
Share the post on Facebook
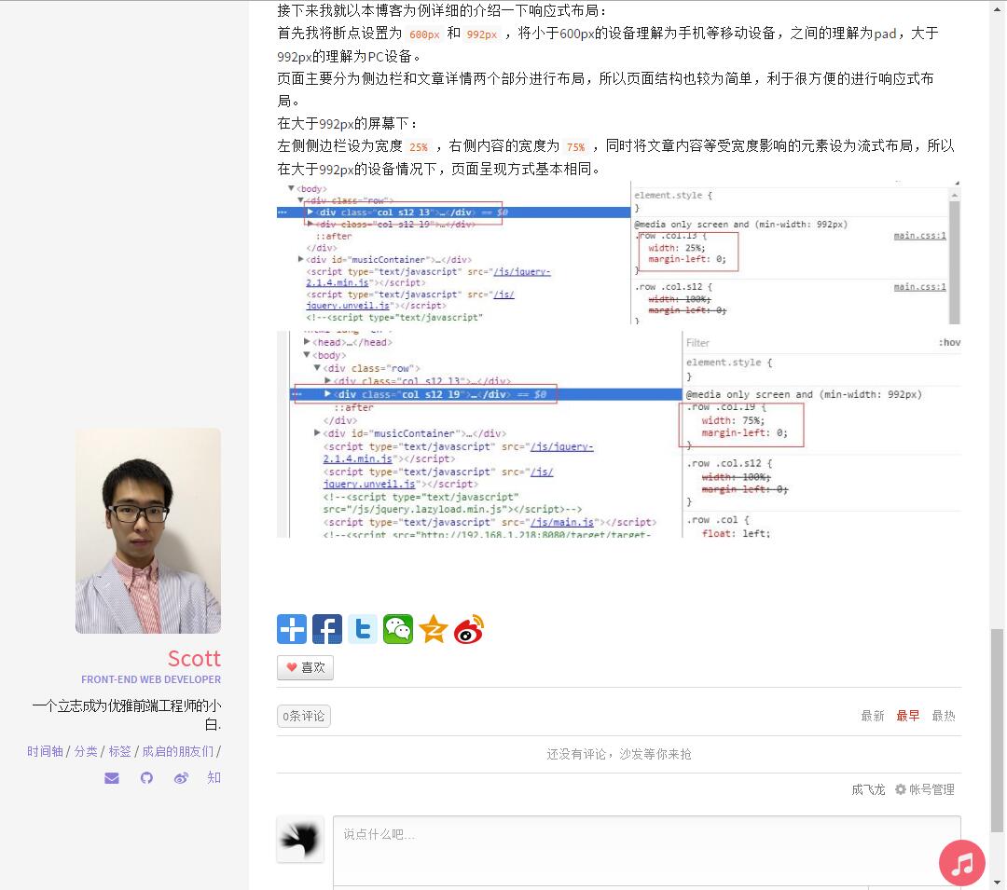[327, 630]
